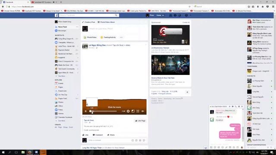Click the Like Page button
The height and width of the screenshot is (155, 276).
140,121
